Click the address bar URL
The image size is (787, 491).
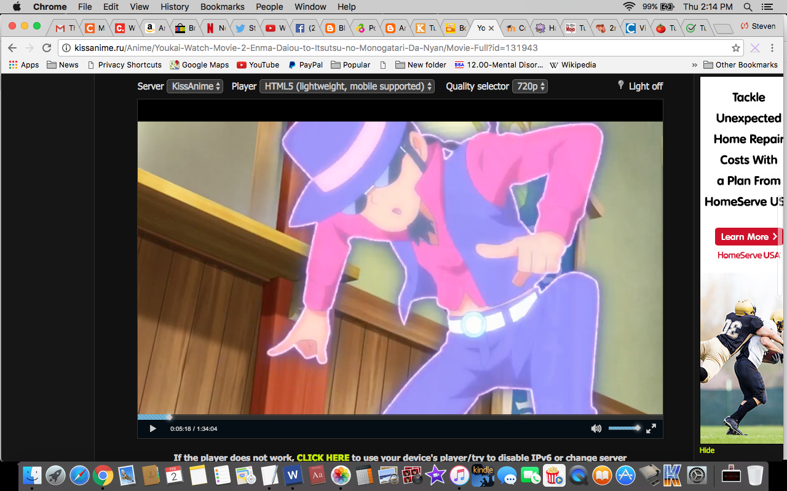tap(306, 48)
